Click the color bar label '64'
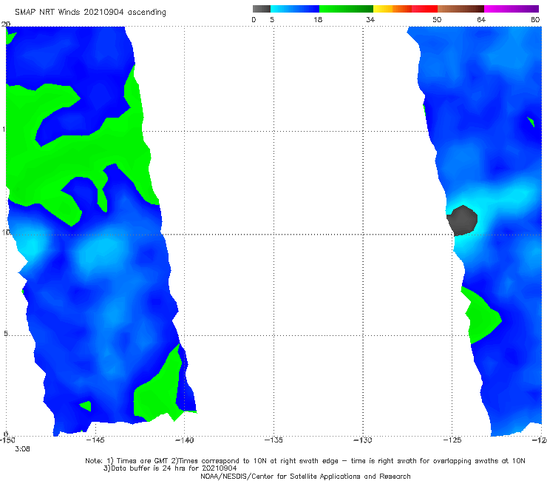Viewport: 547px width, 481px height. click(x=481, y=20)
